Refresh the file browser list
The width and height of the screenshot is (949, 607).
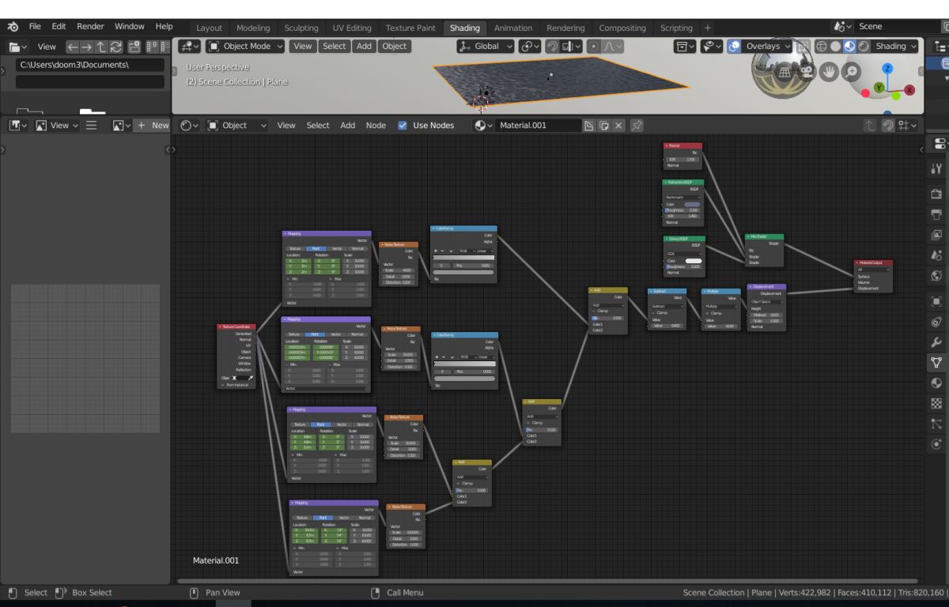click(x=116, y=47)
